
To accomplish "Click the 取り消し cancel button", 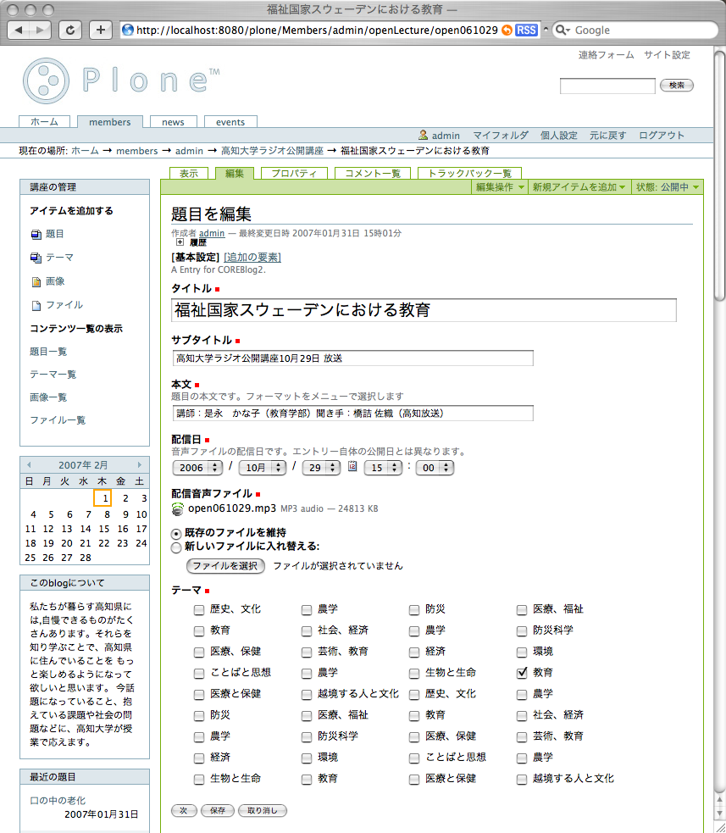I will 263,811.
